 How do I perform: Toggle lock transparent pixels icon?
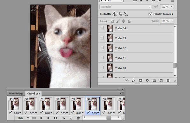(x=112, y=21)
